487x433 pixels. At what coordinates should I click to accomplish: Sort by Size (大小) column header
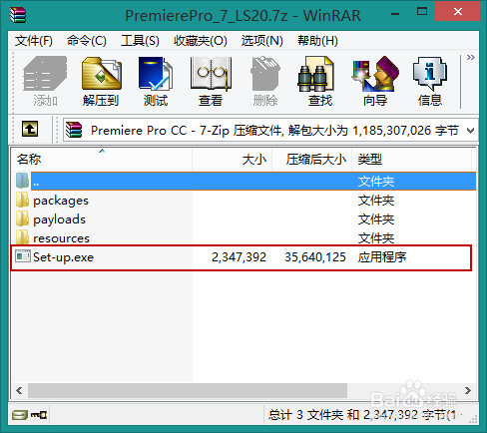tap(233, 160)
